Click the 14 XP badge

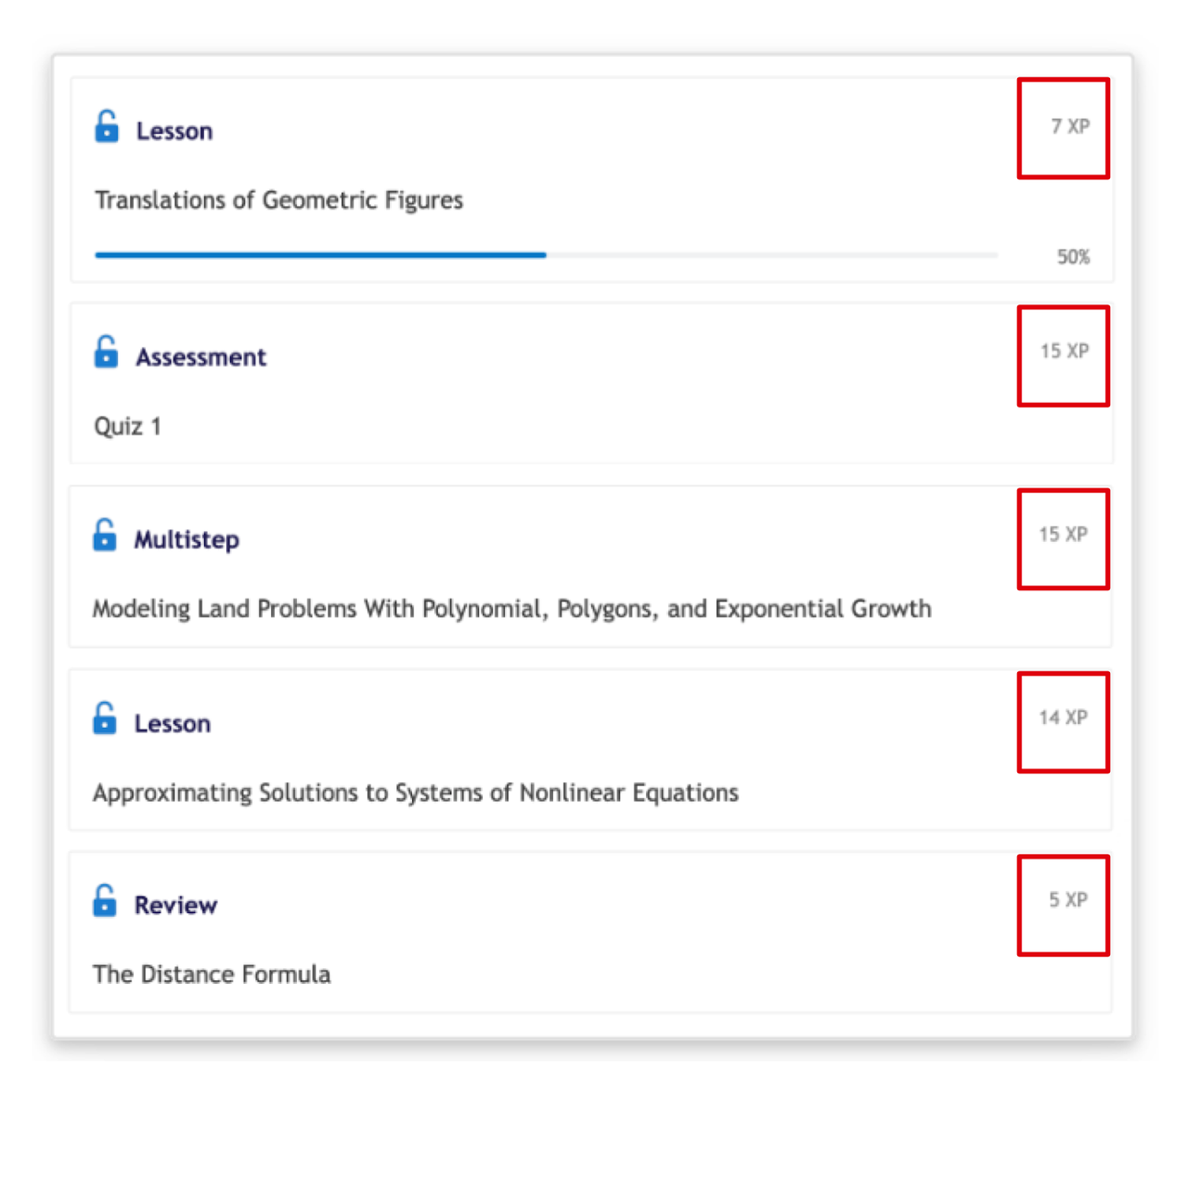tap(1063, 717)
